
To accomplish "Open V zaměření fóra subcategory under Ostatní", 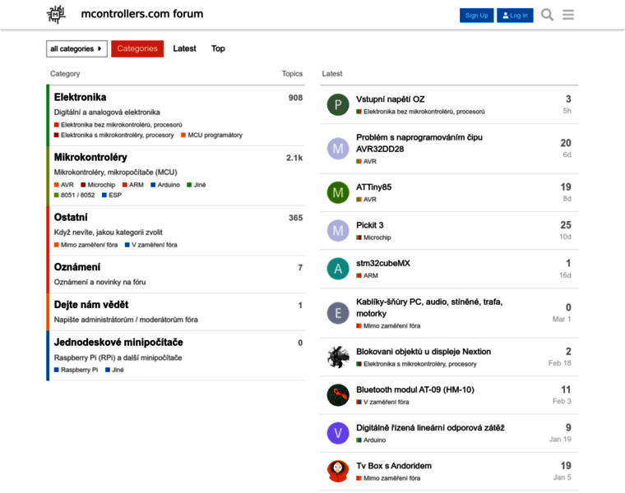I will pyautogui.click(x=150, y=245).
